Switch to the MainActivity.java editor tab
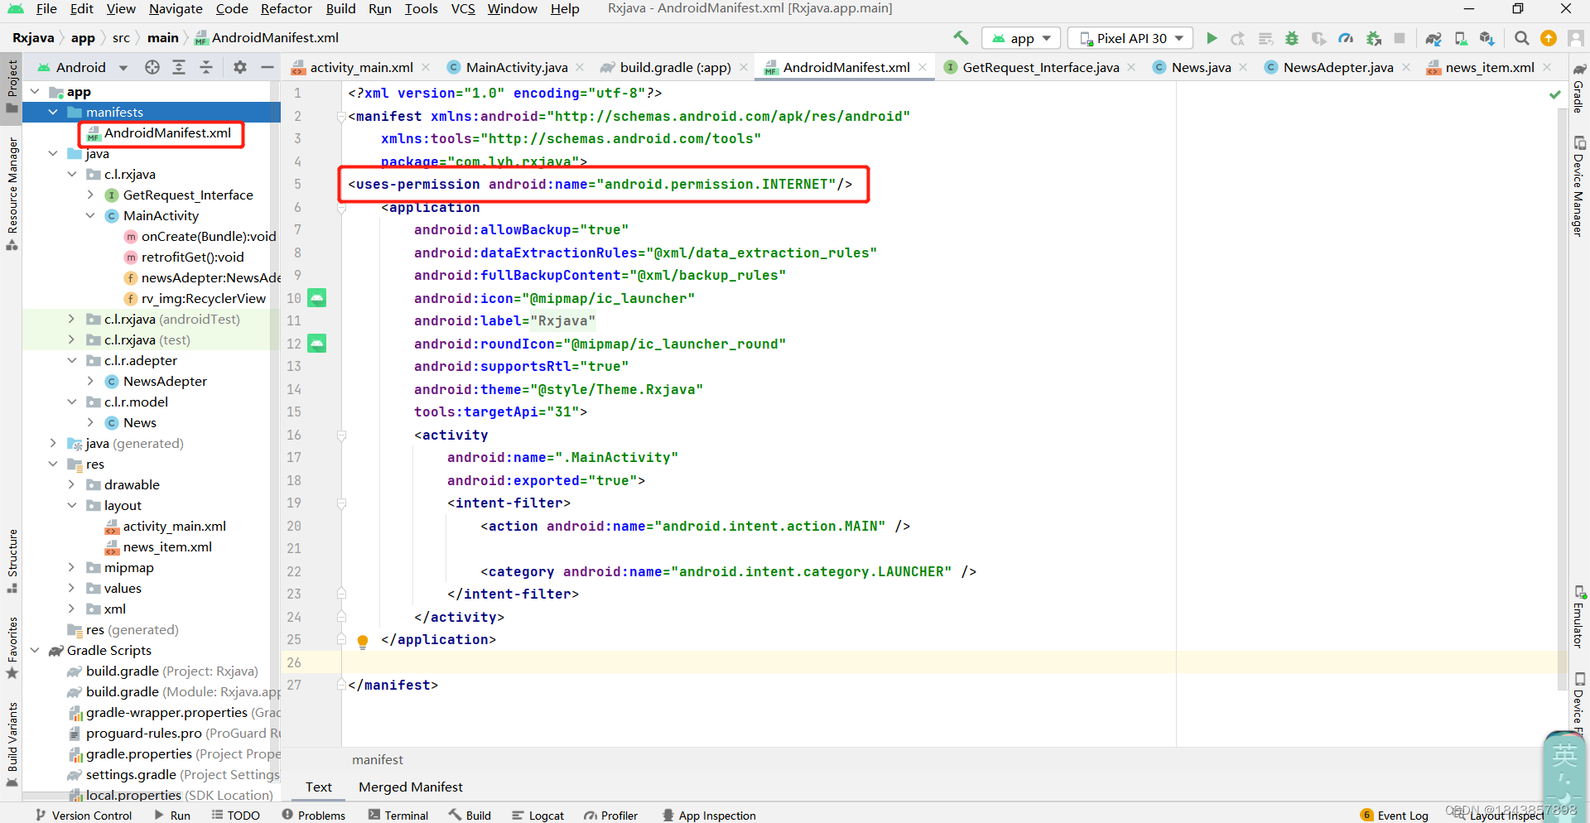 click(513, 67)
